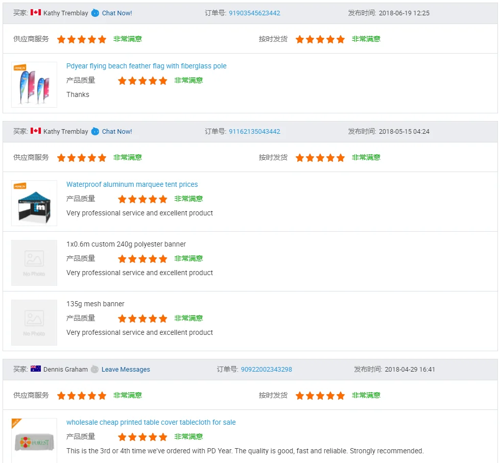Click 'Leave Messages' next to Dennis Graham
Image resolution: width=500 pixels, height=463 pixels.
[126, 370]
